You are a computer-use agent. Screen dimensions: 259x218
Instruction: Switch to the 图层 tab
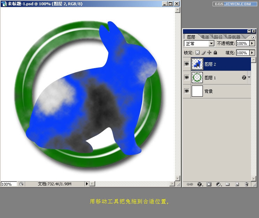coord(191,37)
